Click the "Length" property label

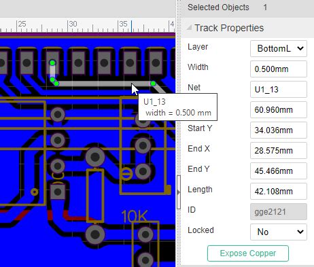[200, 190]
